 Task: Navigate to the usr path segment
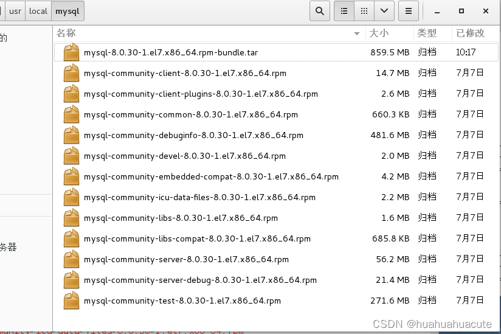point(15,11)
